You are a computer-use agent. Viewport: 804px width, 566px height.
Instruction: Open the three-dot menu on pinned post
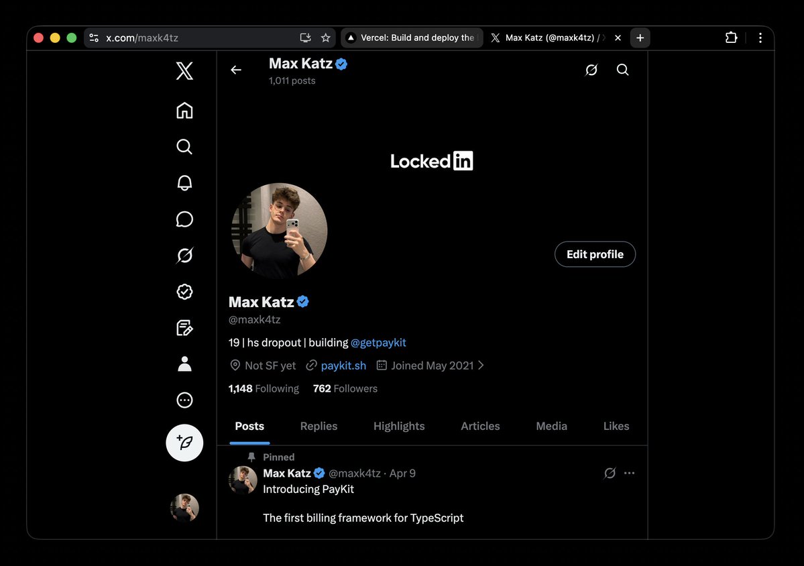[x=629, y=473]
